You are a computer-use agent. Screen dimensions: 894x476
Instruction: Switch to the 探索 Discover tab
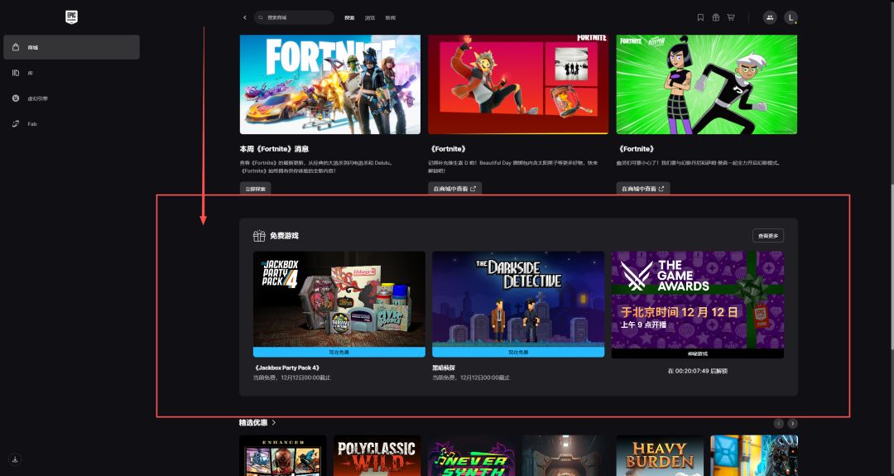pos(349,17)
